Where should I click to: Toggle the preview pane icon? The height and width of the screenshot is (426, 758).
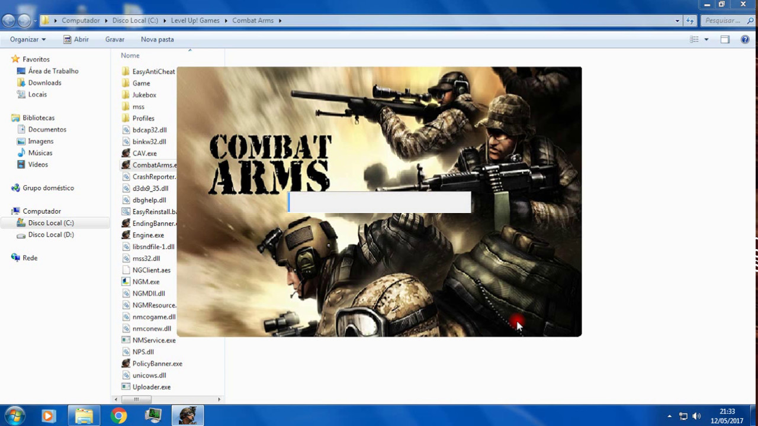[725, 40]
